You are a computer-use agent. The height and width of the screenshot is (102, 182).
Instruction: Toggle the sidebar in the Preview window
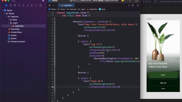156,1
